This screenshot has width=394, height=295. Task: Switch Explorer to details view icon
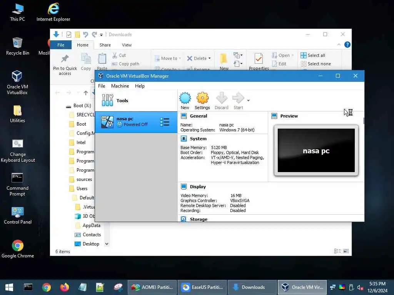[337, 251]
